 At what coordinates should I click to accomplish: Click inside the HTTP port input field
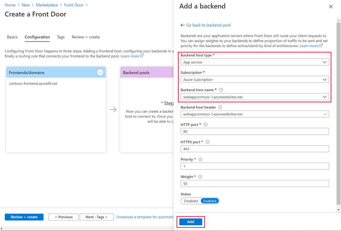point(255,131)
